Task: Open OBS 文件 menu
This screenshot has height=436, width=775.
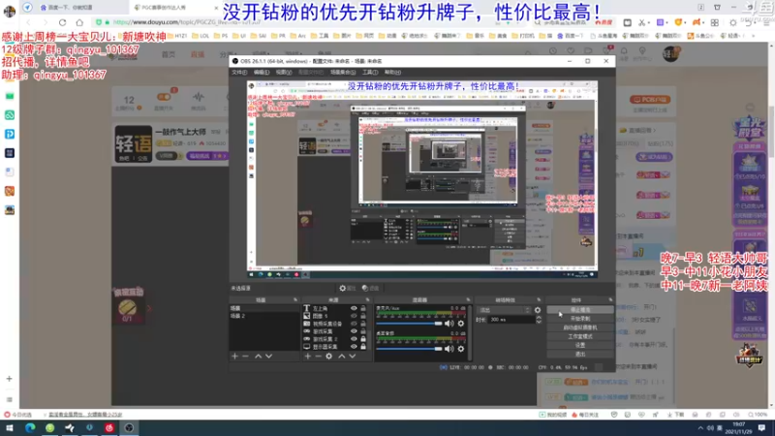Action: [239, 72]
